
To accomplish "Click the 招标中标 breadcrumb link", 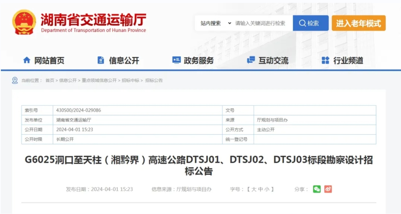I will point(130,80).
